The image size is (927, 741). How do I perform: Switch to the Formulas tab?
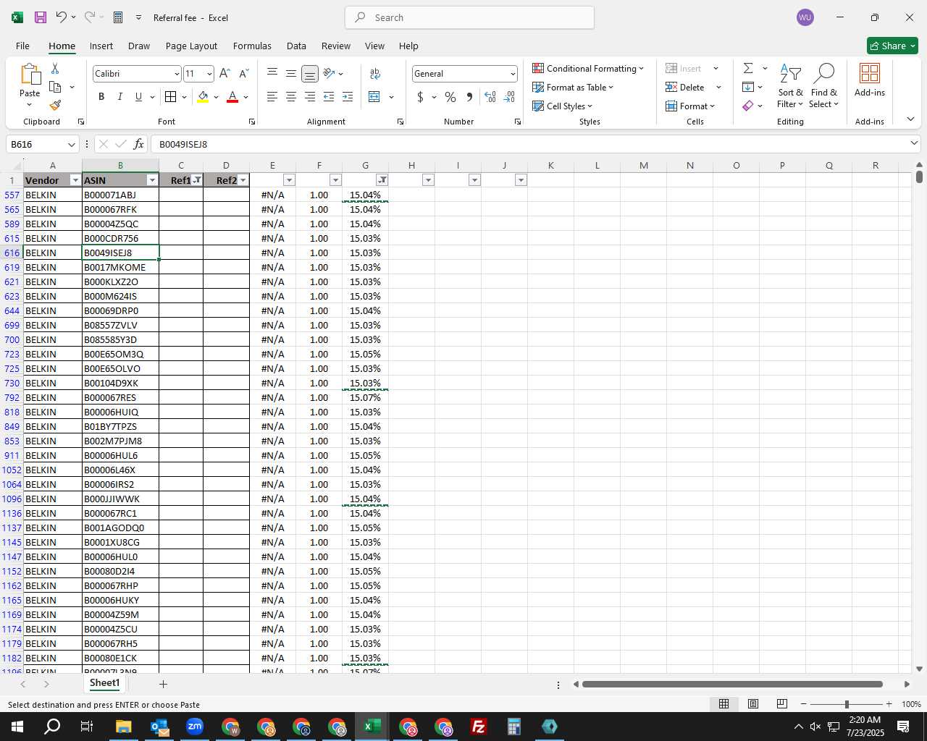(x=252, y=46)
